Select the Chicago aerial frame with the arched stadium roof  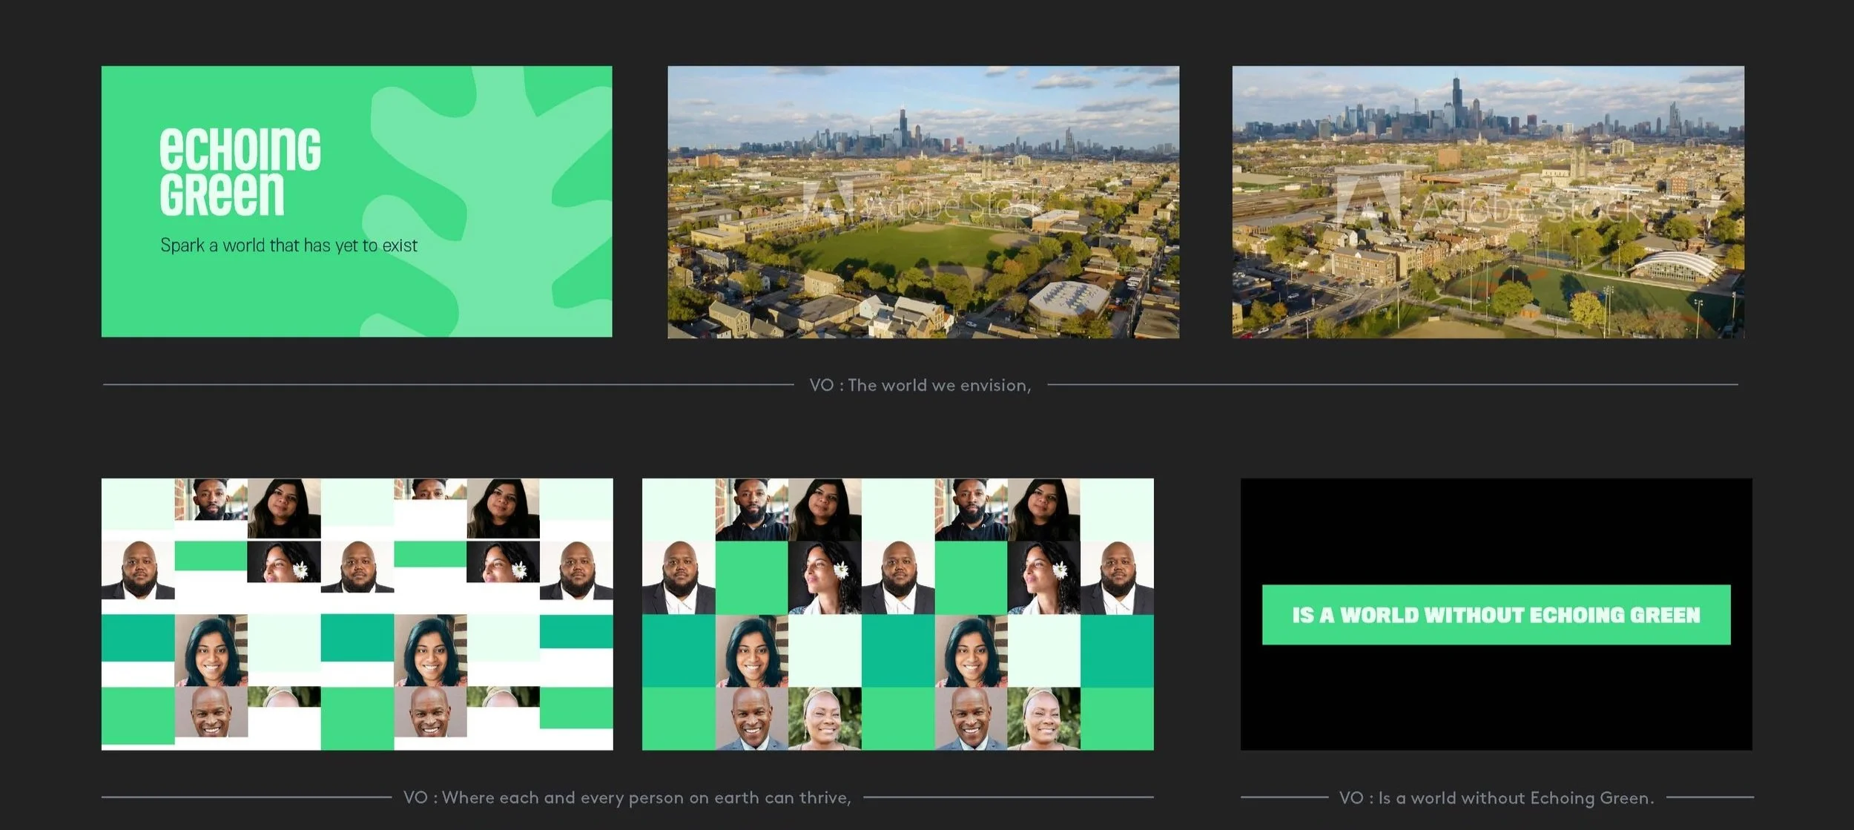point(1488,202)
